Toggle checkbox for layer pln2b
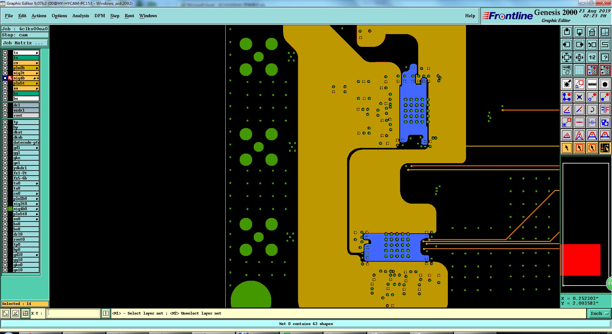 pyautogui.click(x=5, y=68)
